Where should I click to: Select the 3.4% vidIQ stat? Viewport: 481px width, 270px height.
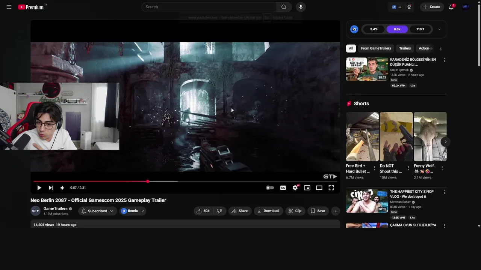374,29
